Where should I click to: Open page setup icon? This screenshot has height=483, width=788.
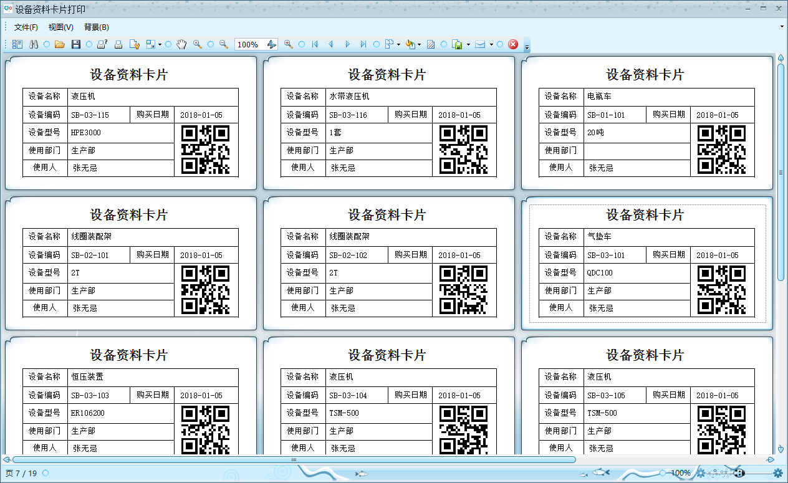[x=134, y=44]
